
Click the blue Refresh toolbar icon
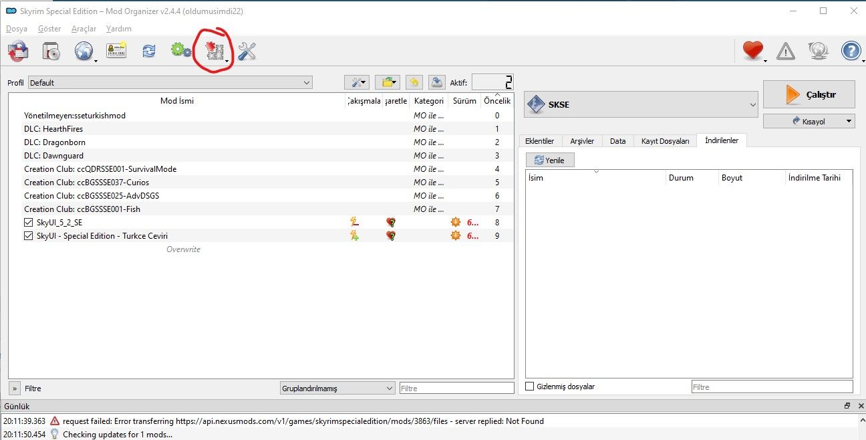click(x=148, y=51)
